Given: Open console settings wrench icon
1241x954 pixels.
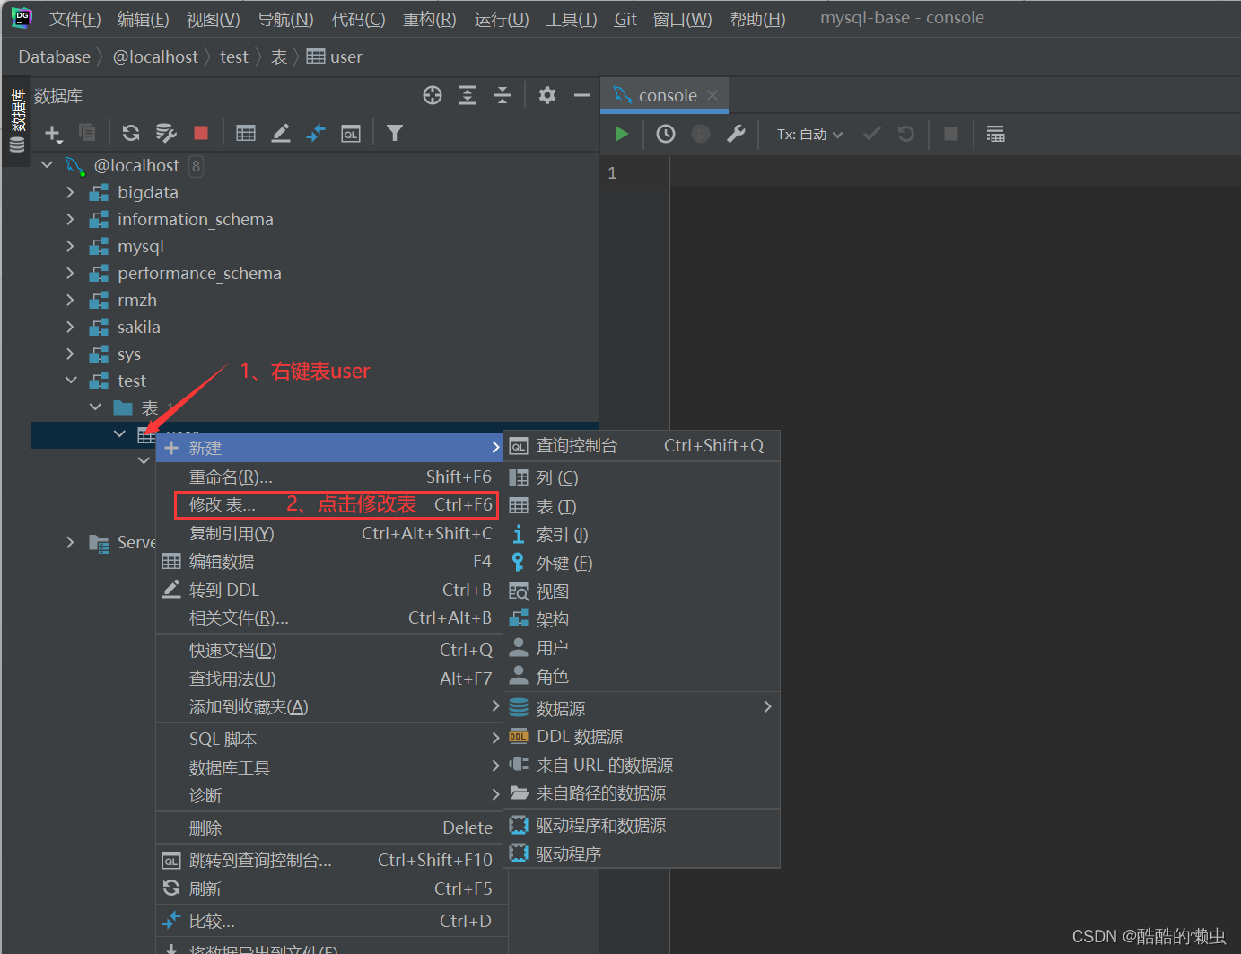Looking at the screenshot, I should [736, 134].
